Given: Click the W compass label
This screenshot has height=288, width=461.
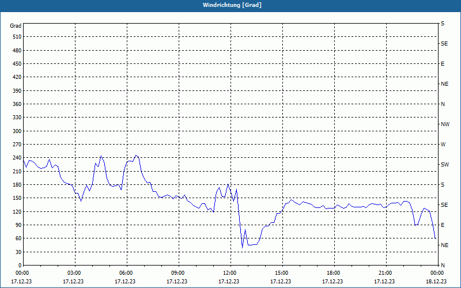Looking at the screenshot, I should click(x=443, y=145).
